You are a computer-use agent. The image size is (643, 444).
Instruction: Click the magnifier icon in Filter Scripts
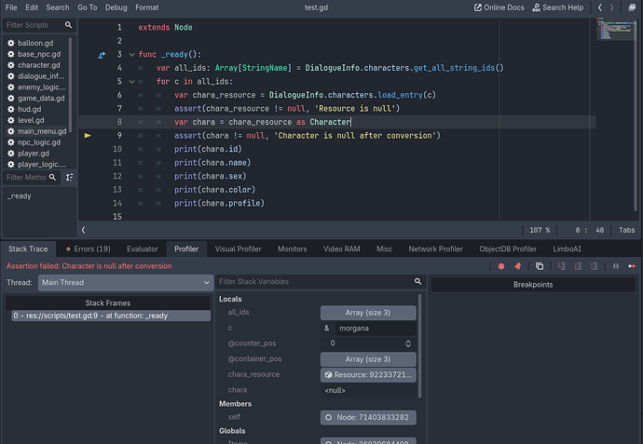(x=68, y=25)
